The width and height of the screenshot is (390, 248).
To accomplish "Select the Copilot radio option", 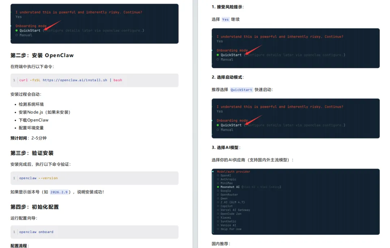I will coord(225,206).
